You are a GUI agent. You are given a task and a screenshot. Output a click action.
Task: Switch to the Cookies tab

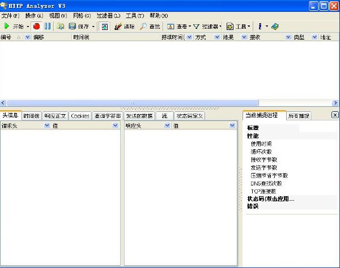click(80, 116)
